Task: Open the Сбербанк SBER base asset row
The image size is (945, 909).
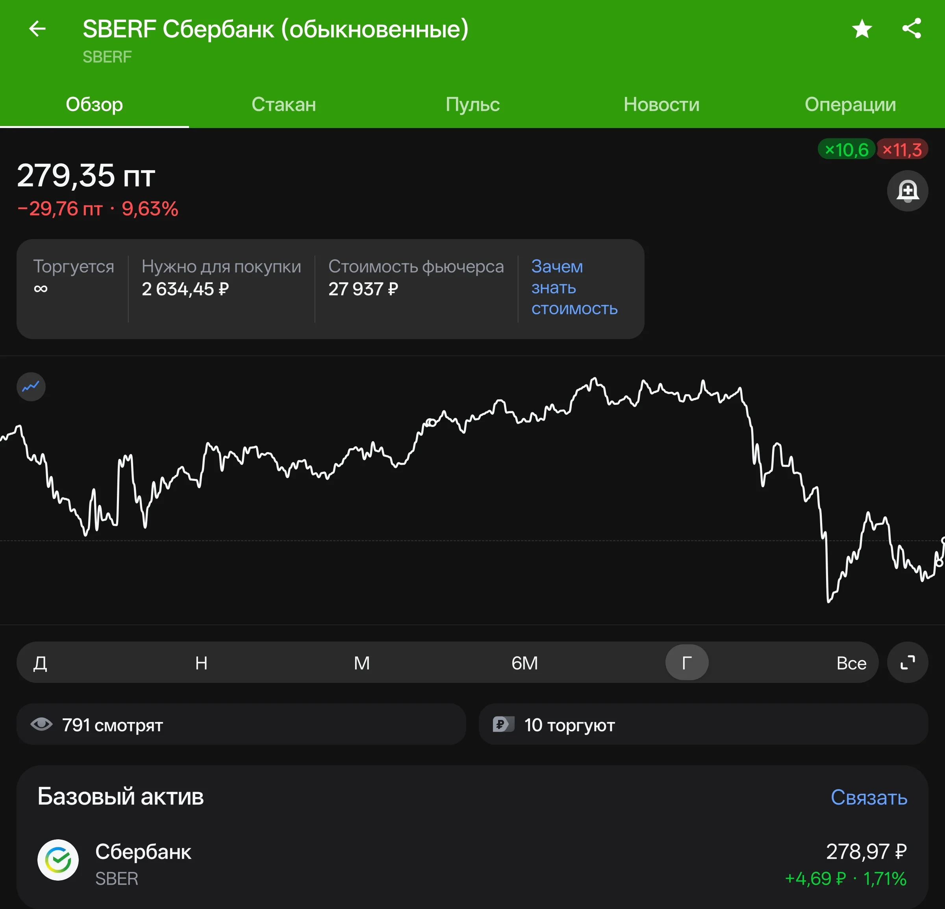Action: [472, 860]
